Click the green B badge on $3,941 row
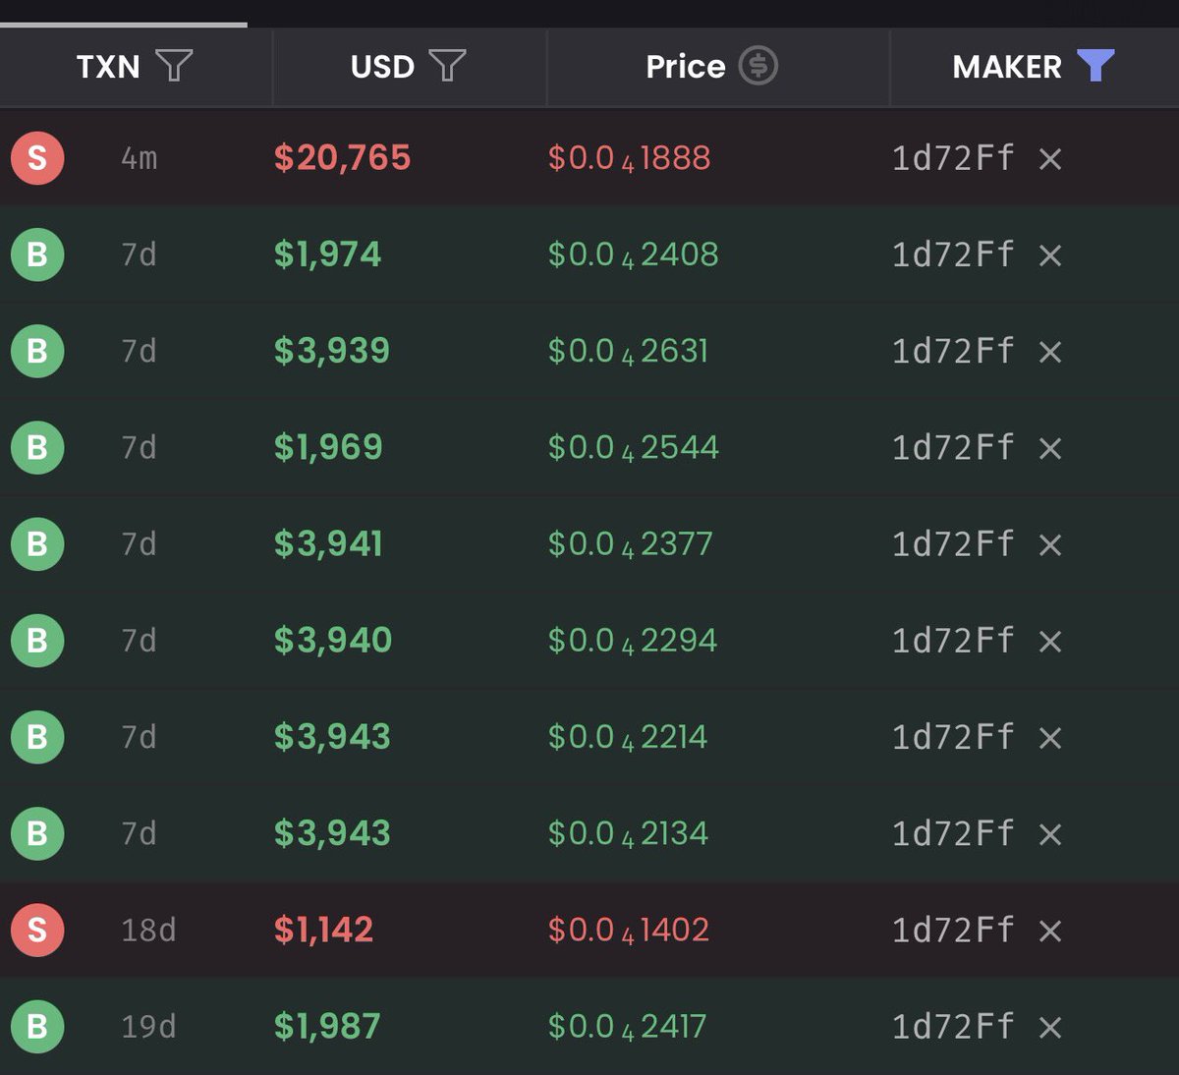 click(x=37, y=543)
